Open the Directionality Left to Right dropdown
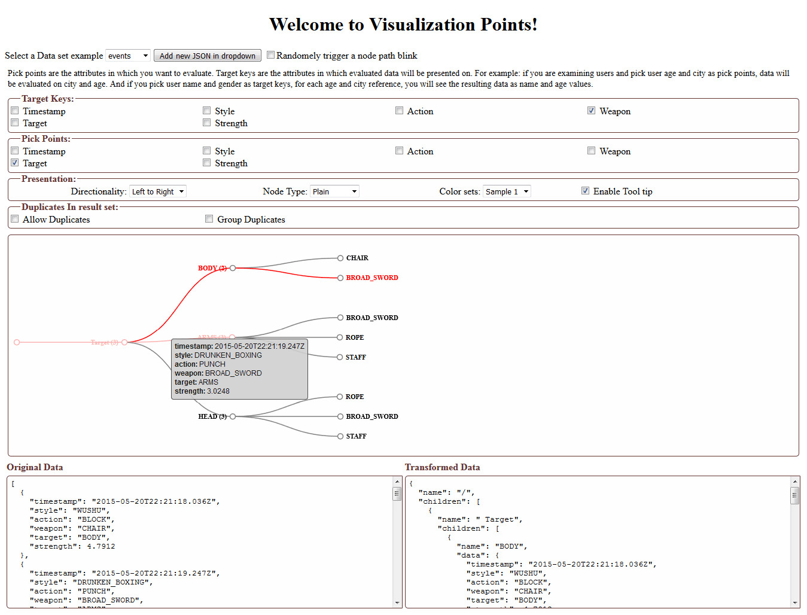The image size is (807, 615). tap(158, 191)
